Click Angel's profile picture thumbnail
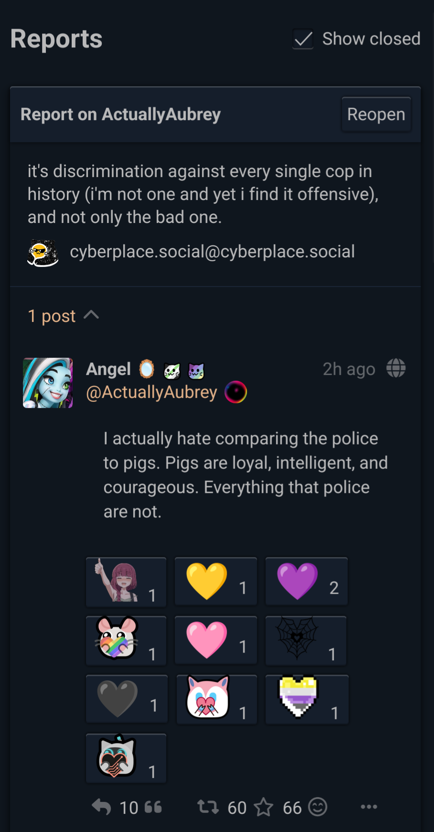This screenshot has height=832, width=434. (48, 383)
